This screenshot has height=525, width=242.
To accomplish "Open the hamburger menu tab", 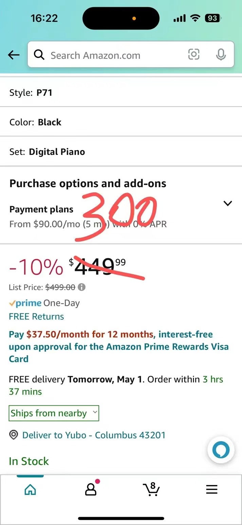I will point(211,489).
